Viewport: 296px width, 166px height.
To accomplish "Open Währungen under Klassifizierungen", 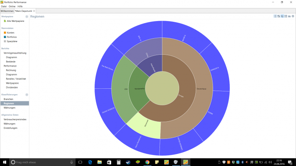I will (10, 108).
